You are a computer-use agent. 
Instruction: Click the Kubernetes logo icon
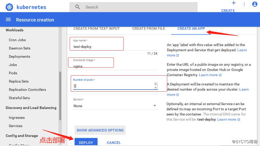click(9, 7)
